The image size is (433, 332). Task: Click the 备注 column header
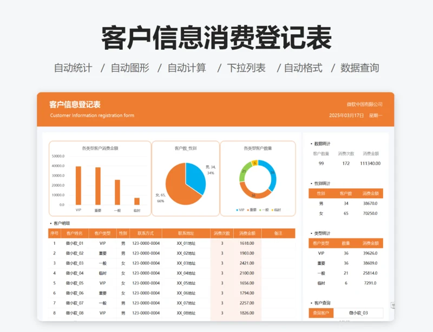pyautogui.click(x=278, y=233)
